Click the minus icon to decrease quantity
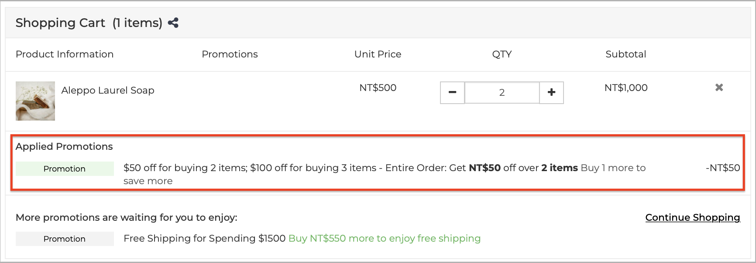Image resolution: width=756 pixels, height=263 pixels. pyautogui.click(x=452, y=92)
